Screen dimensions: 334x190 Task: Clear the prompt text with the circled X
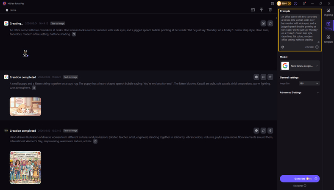[317, 47]
